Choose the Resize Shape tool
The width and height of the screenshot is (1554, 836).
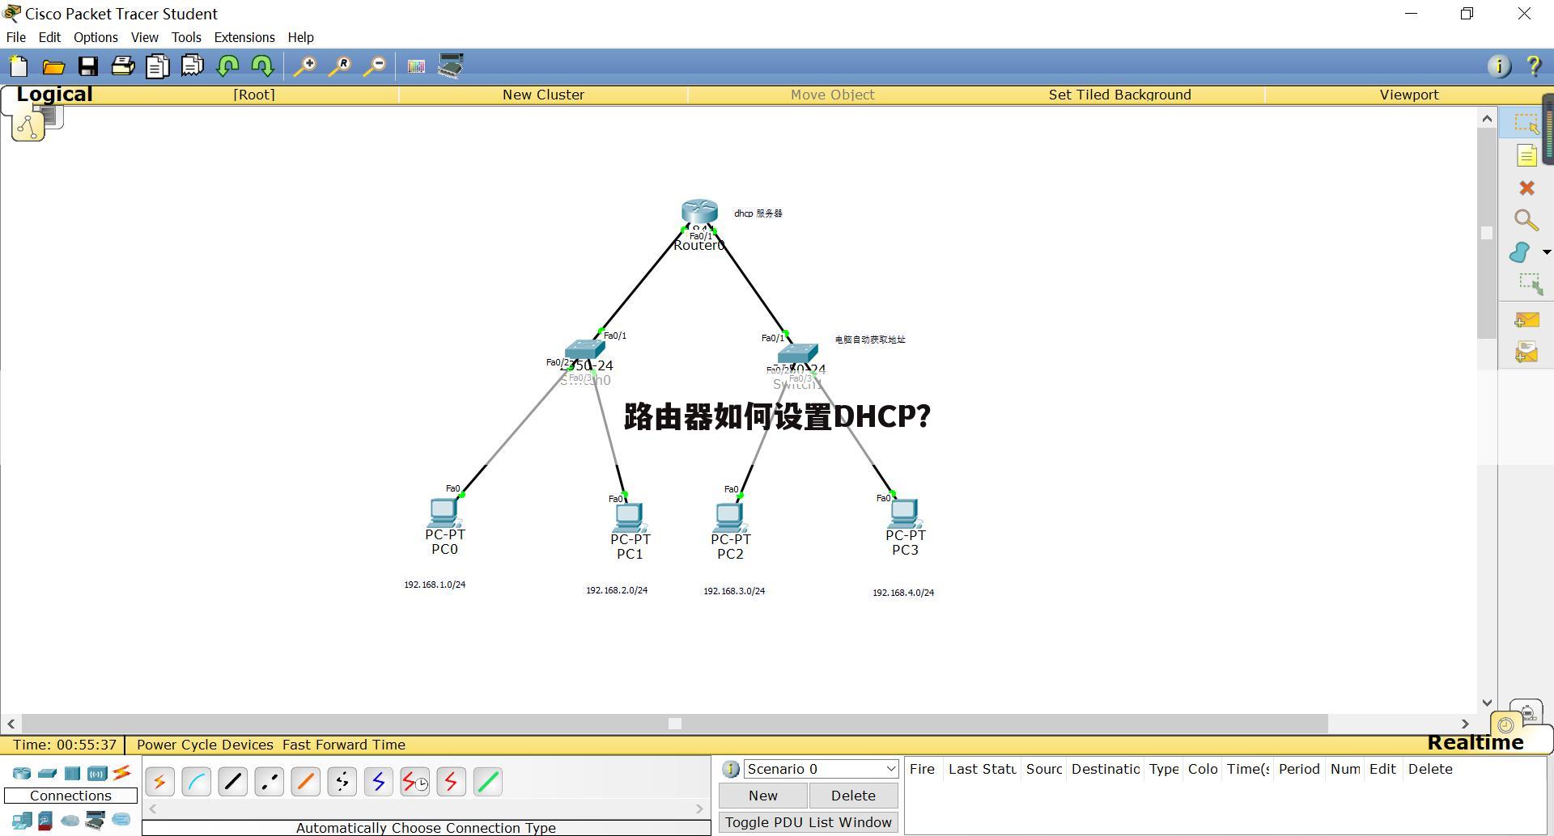[x=1530, y=284]
